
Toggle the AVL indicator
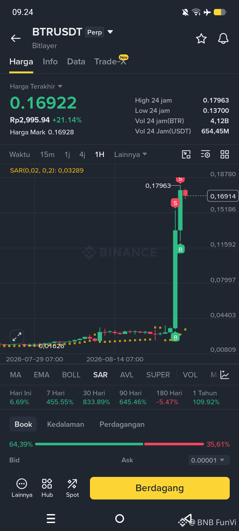pos(127,375)
